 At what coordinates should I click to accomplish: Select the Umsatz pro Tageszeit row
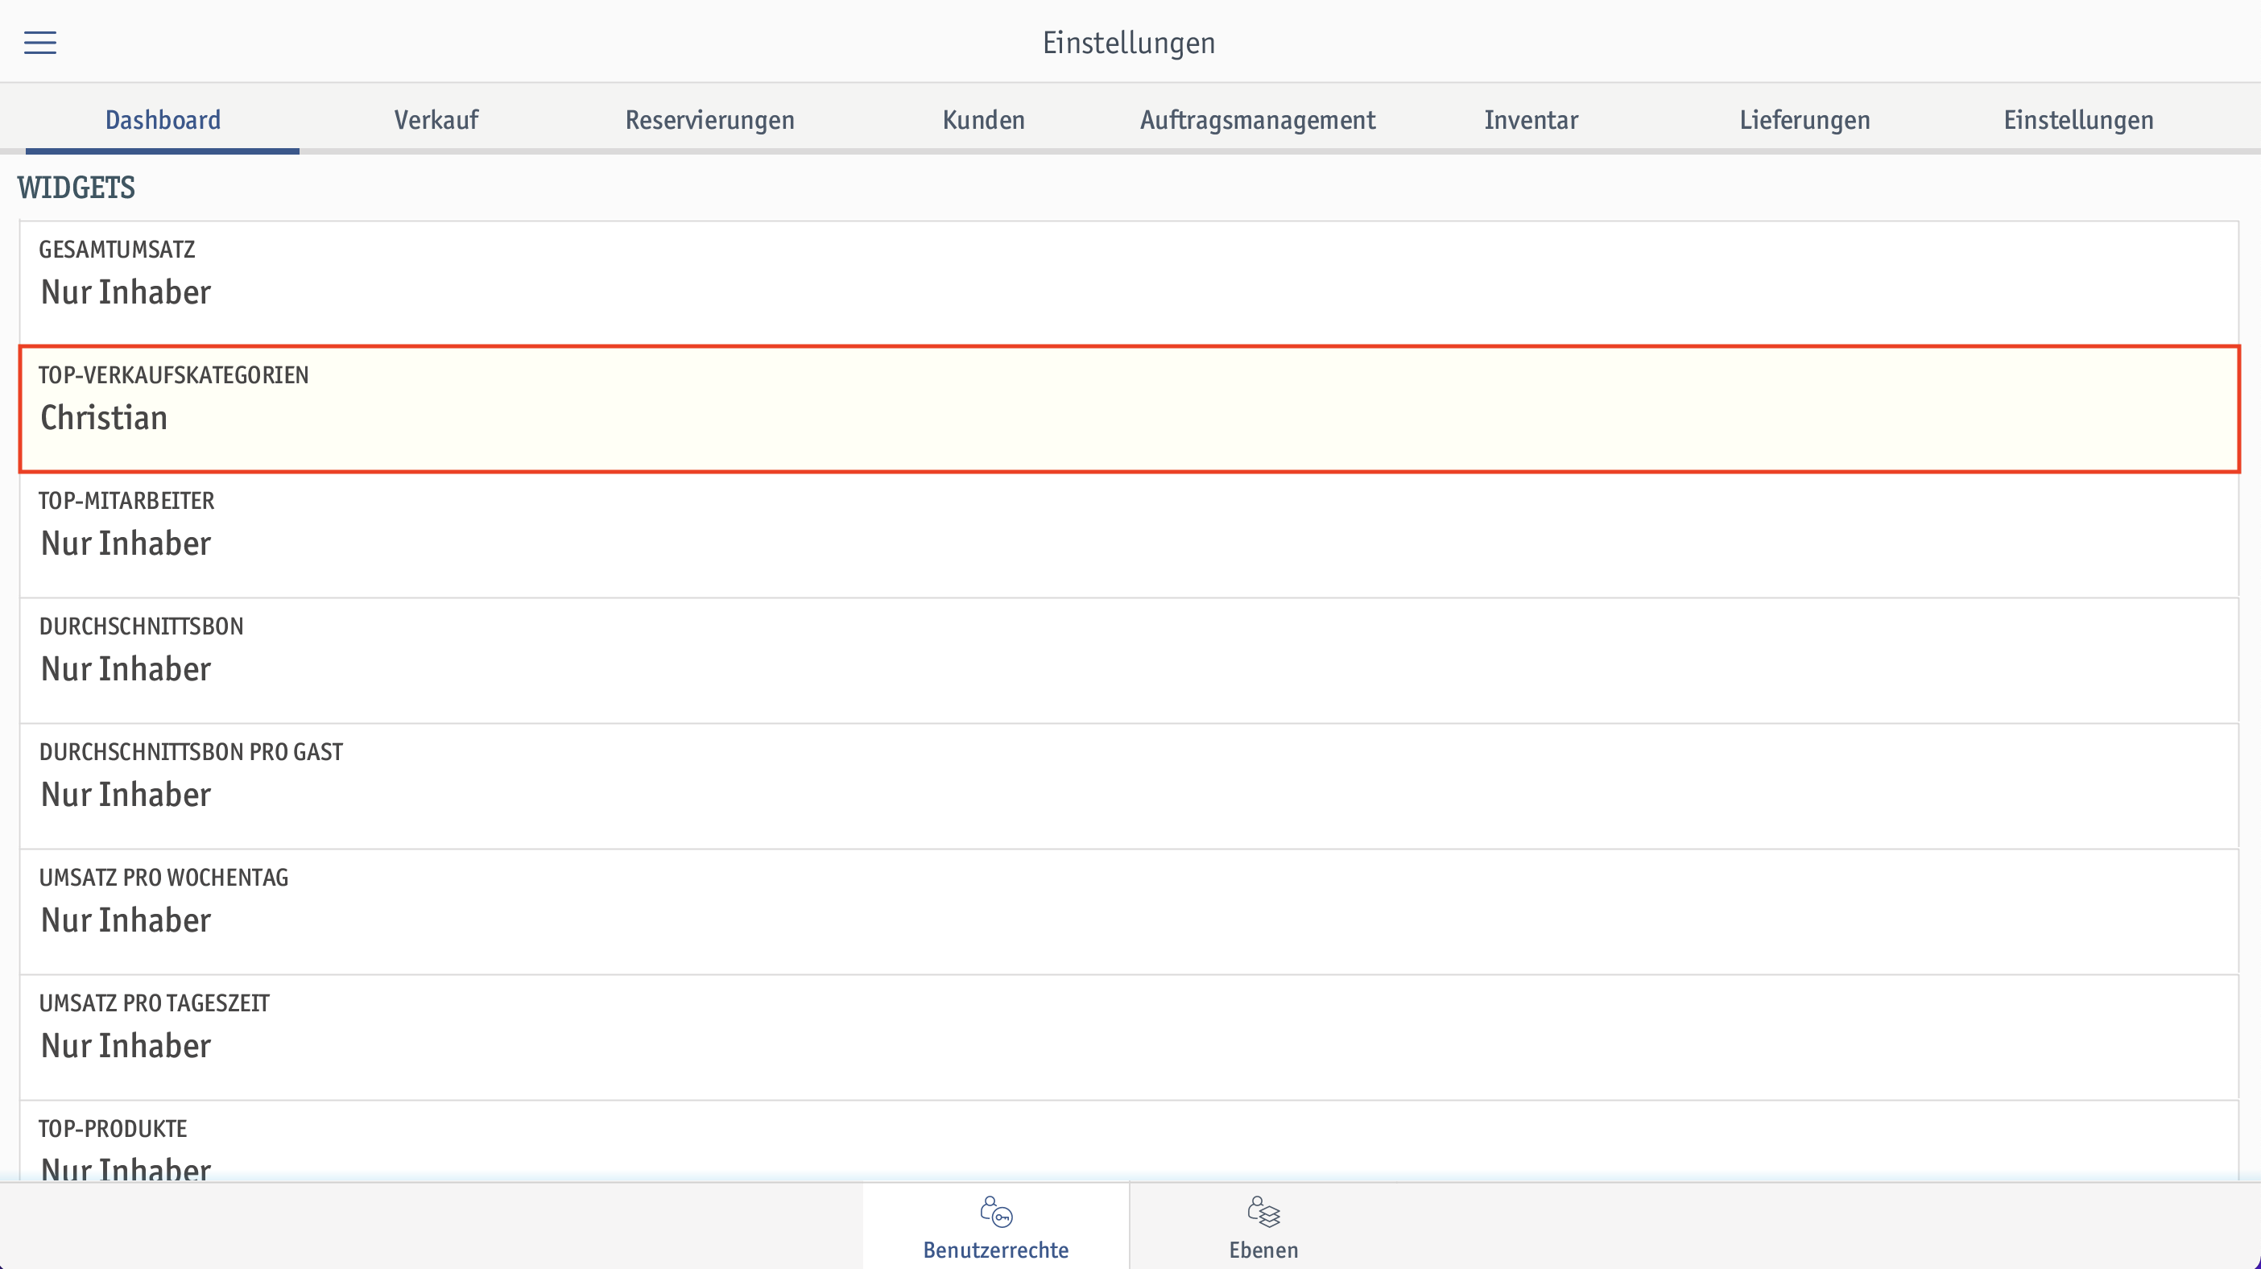1130,1036
